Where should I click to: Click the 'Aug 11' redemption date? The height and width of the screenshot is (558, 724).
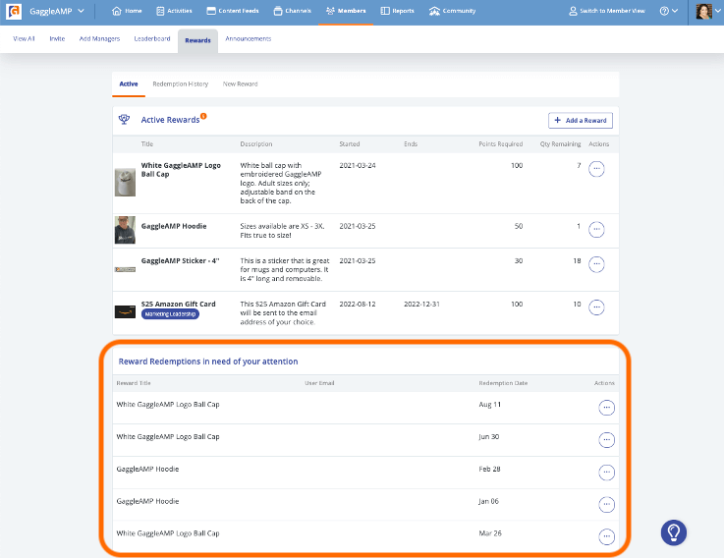490,404
